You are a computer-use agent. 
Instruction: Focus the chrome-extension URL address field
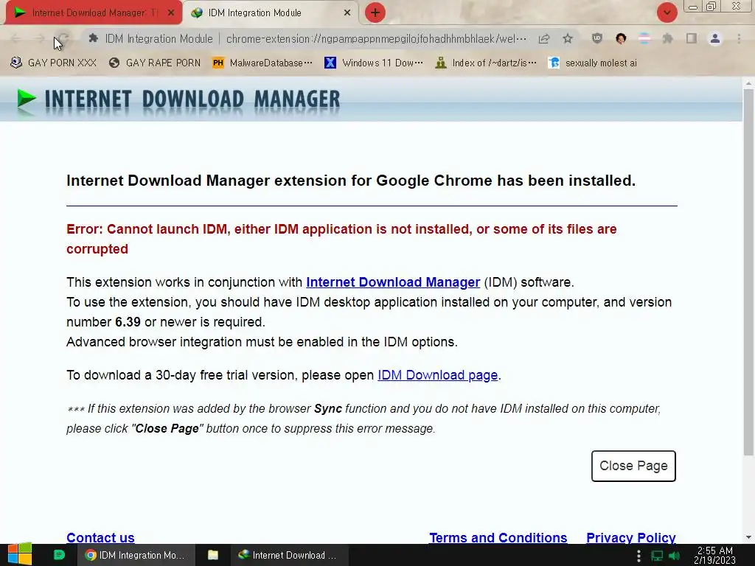coord(375,38)
